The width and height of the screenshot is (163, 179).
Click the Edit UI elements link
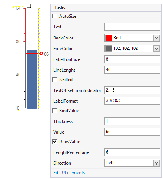coord(69,173)
